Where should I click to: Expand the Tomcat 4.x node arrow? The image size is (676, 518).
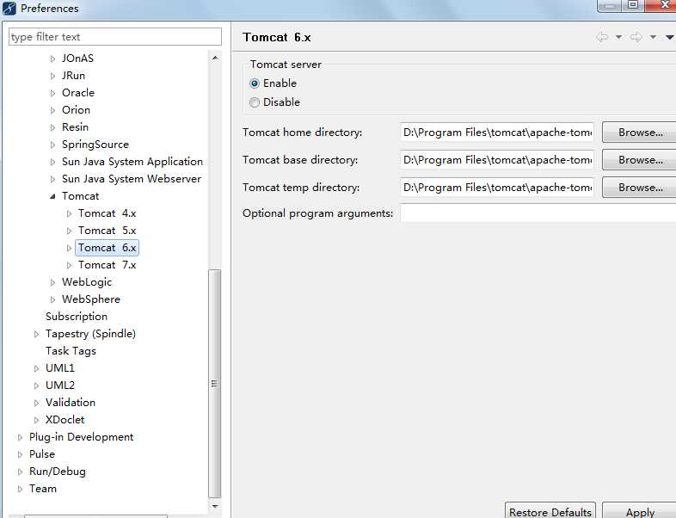(69, 213)
